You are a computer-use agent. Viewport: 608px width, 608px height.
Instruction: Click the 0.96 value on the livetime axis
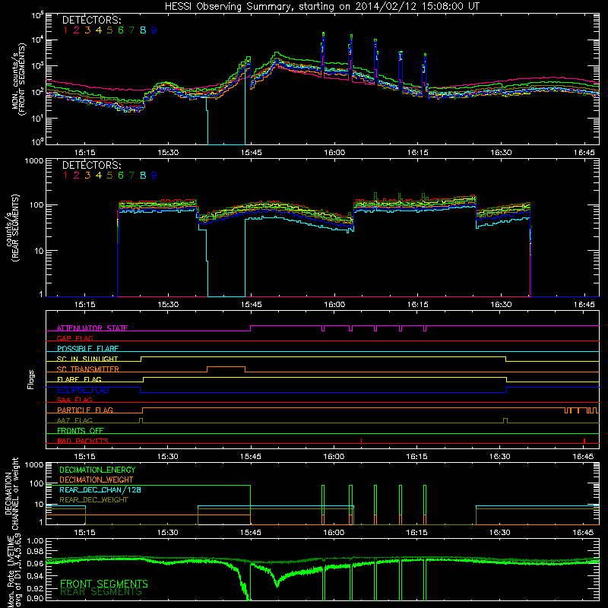click(x=36, y=563)
